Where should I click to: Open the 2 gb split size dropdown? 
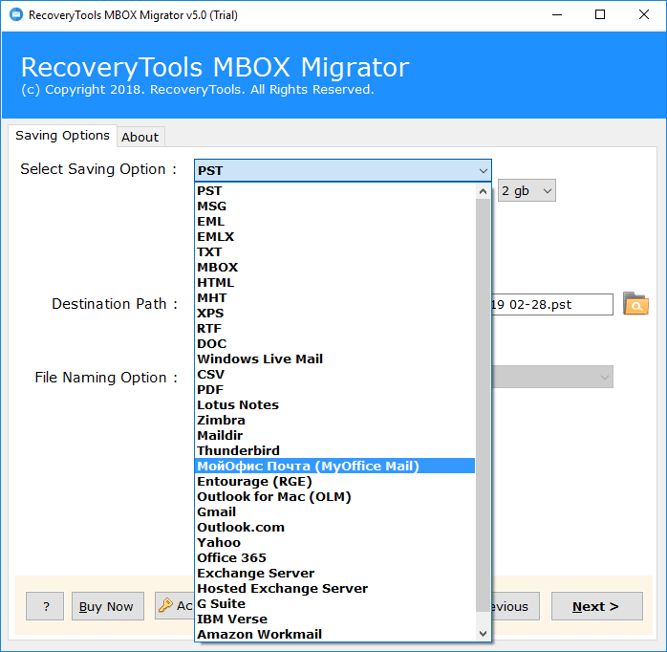coord(527,190)
